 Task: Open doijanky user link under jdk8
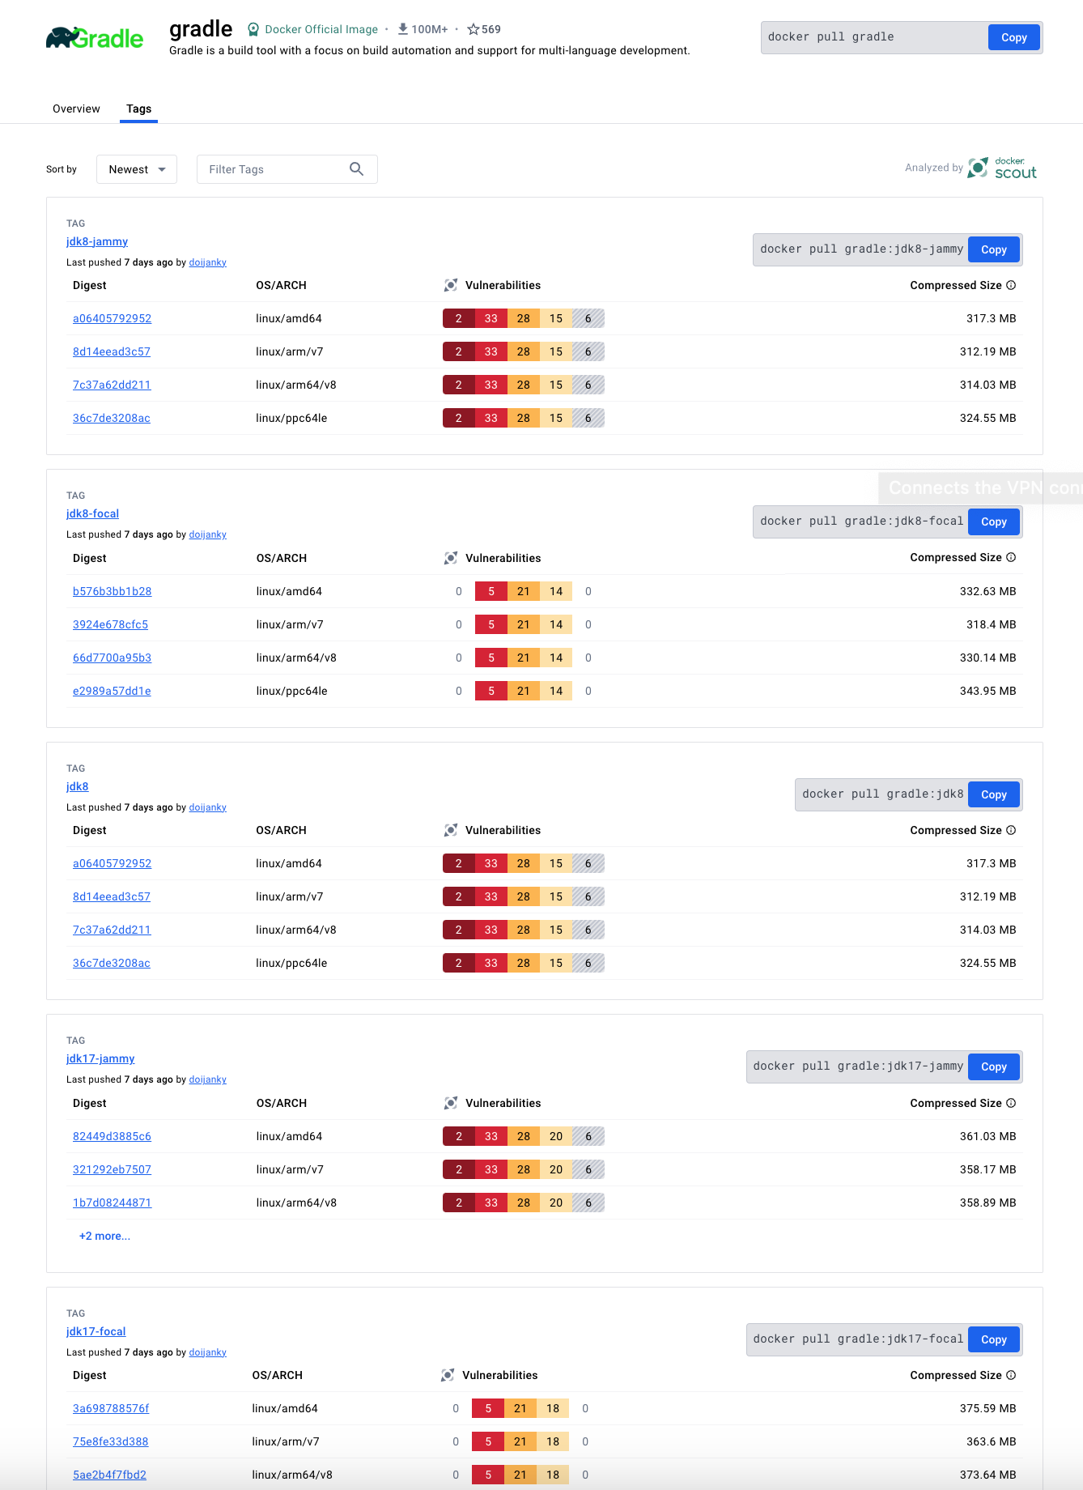tap(208, 807)
